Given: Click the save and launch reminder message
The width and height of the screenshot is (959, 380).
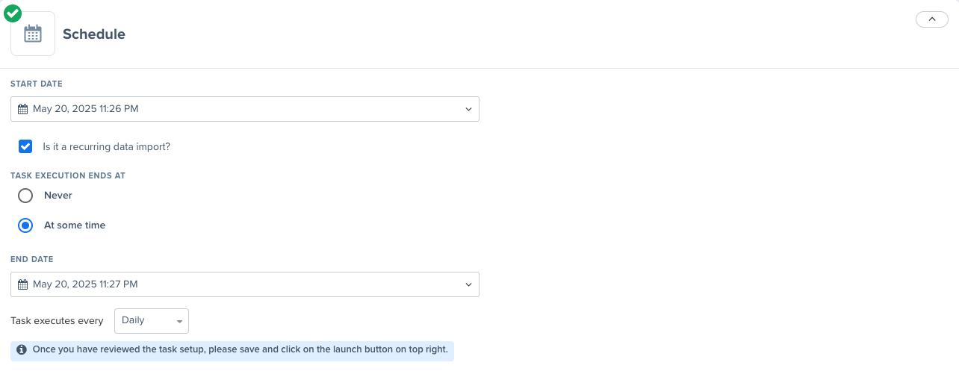Looking at the screenshot, I should (240, 349).
